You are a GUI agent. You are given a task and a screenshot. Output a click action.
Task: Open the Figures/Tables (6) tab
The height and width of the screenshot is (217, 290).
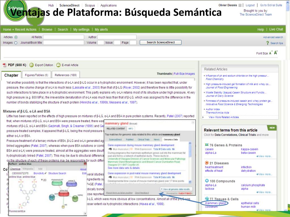point(37,75)
